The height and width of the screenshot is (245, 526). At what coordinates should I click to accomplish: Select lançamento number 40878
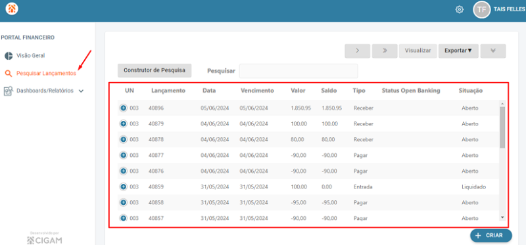pos(156,140)
